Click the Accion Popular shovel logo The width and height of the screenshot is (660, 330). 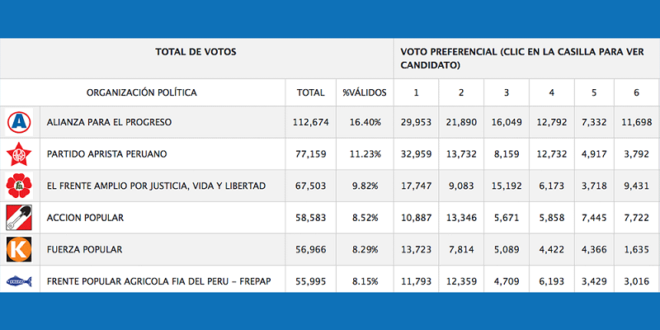tap(18, 217)
